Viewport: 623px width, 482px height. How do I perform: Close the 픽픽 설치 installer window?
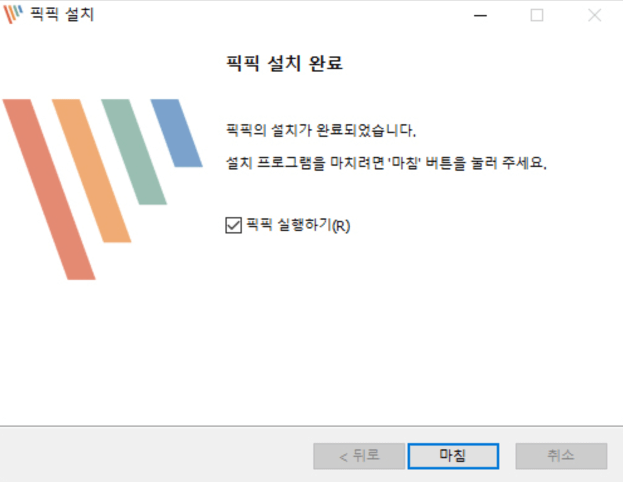pyautogui.click(x=594, y=16)
